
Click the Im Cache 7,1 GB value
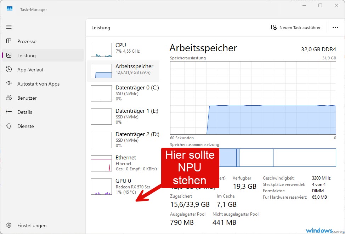(227, 204)
